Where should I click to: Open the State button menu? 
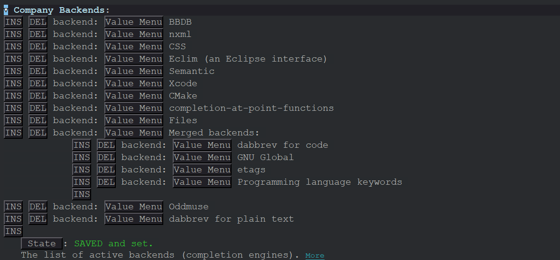point(42,243)
